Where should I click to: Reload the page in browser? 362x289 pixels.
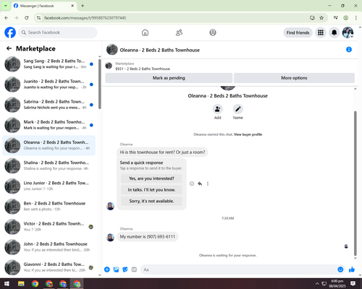[x=27, y=18]
